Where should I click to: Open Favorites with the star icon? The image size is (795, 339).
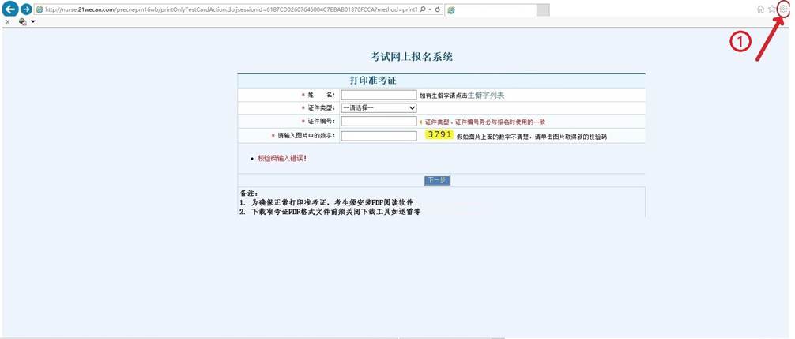click(772, 9)
